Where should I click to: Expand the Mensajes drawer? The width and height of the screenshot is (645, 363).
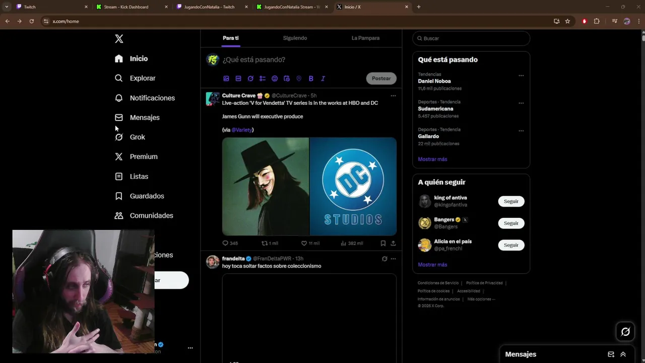(623, 354)
